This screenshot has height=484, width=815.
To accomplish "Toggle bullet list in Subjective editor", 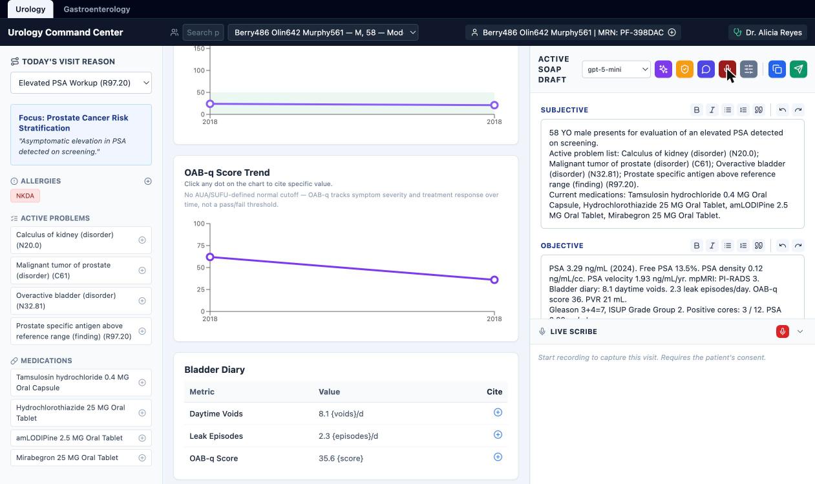I will tap(728, 110).
